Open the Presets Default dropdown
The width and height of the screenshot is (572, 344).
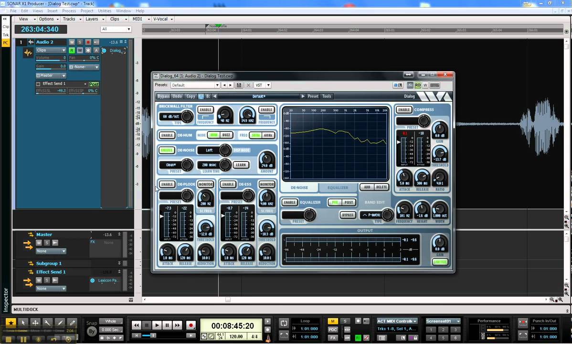[x=195, y=85]
